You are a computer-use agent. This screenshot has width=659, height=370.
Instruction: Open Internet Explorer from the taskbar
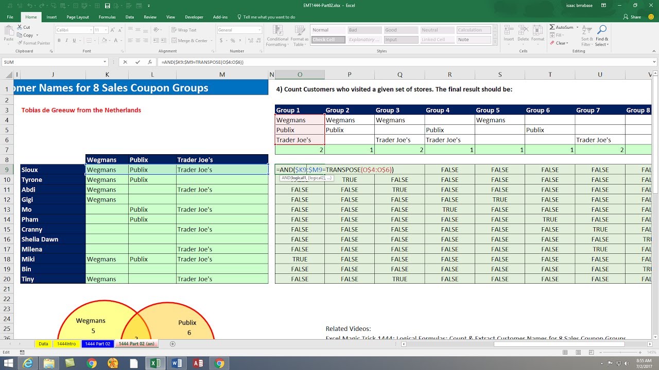tap(27, 363)
